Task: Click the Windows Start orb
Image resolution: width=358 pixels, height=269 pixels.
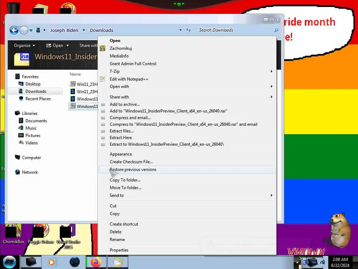Action: tap(9, 262)
